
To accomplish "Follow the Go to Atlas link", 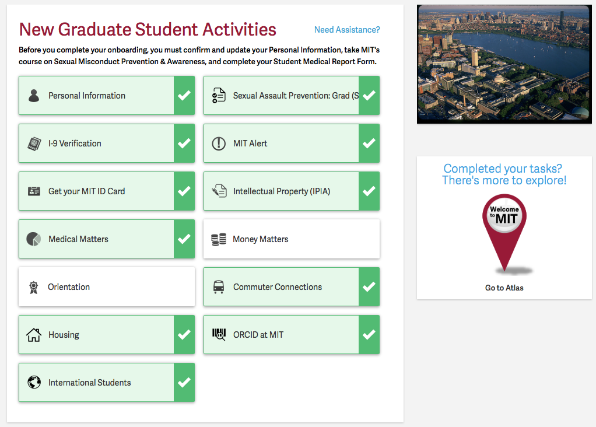I will (504, 288).
